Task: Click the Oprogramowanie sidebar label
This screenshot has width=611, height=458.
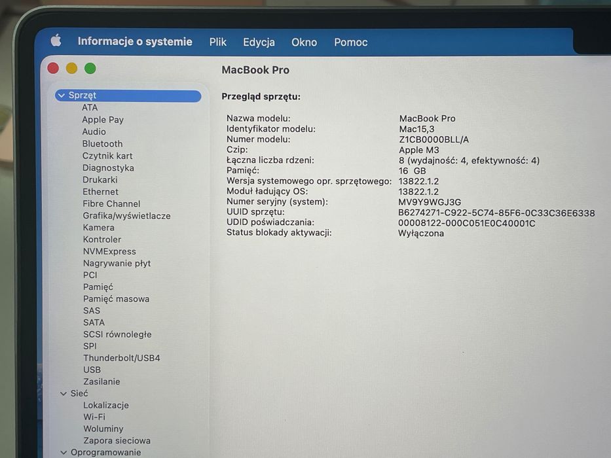Action: click(x=105, y=453)
